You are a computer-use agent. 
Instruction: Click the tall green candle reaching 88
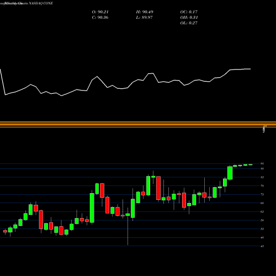coord(230,173)
